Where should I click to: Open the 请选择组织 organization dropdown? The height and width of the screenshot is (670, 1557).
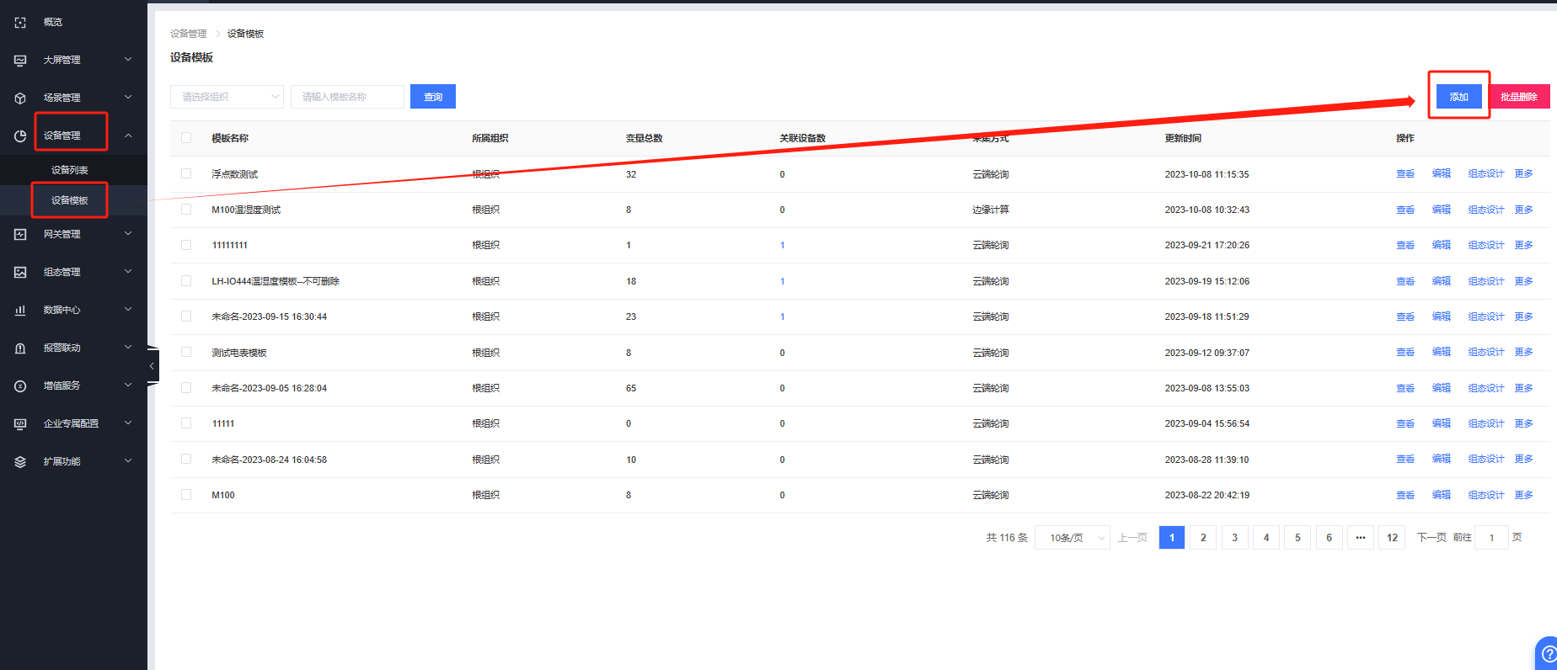click(227, 97)
